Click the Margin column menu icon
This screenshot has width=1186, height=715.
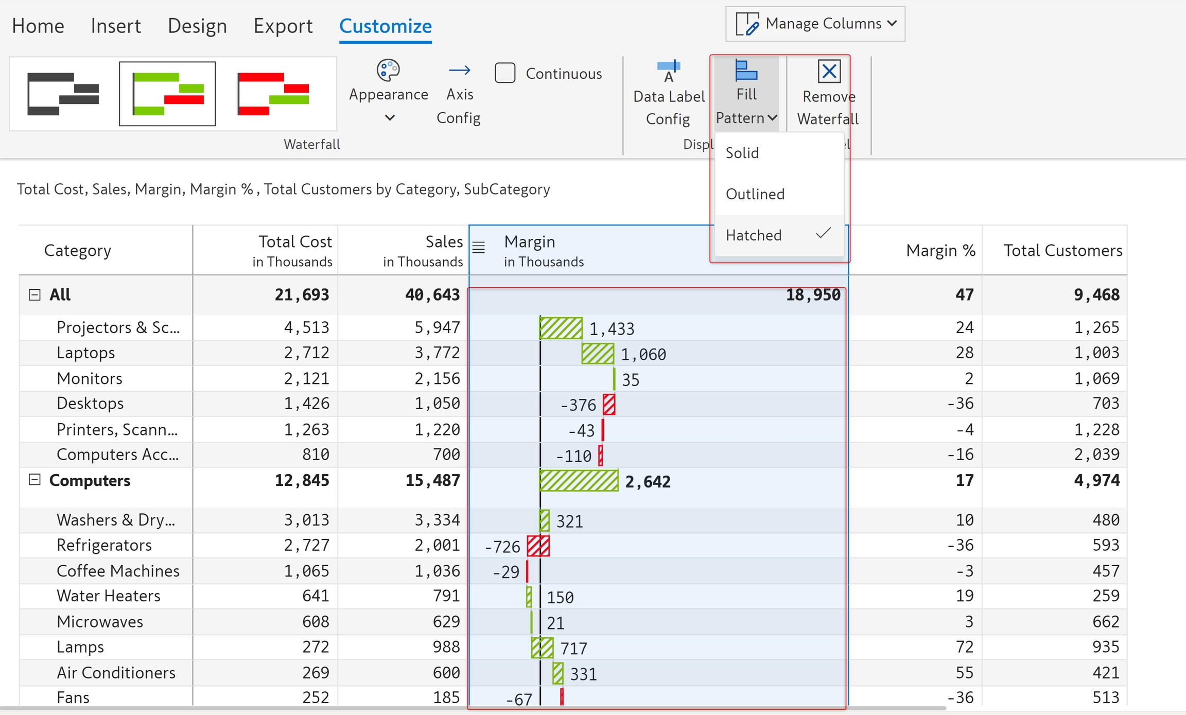[x=479, y=248]
